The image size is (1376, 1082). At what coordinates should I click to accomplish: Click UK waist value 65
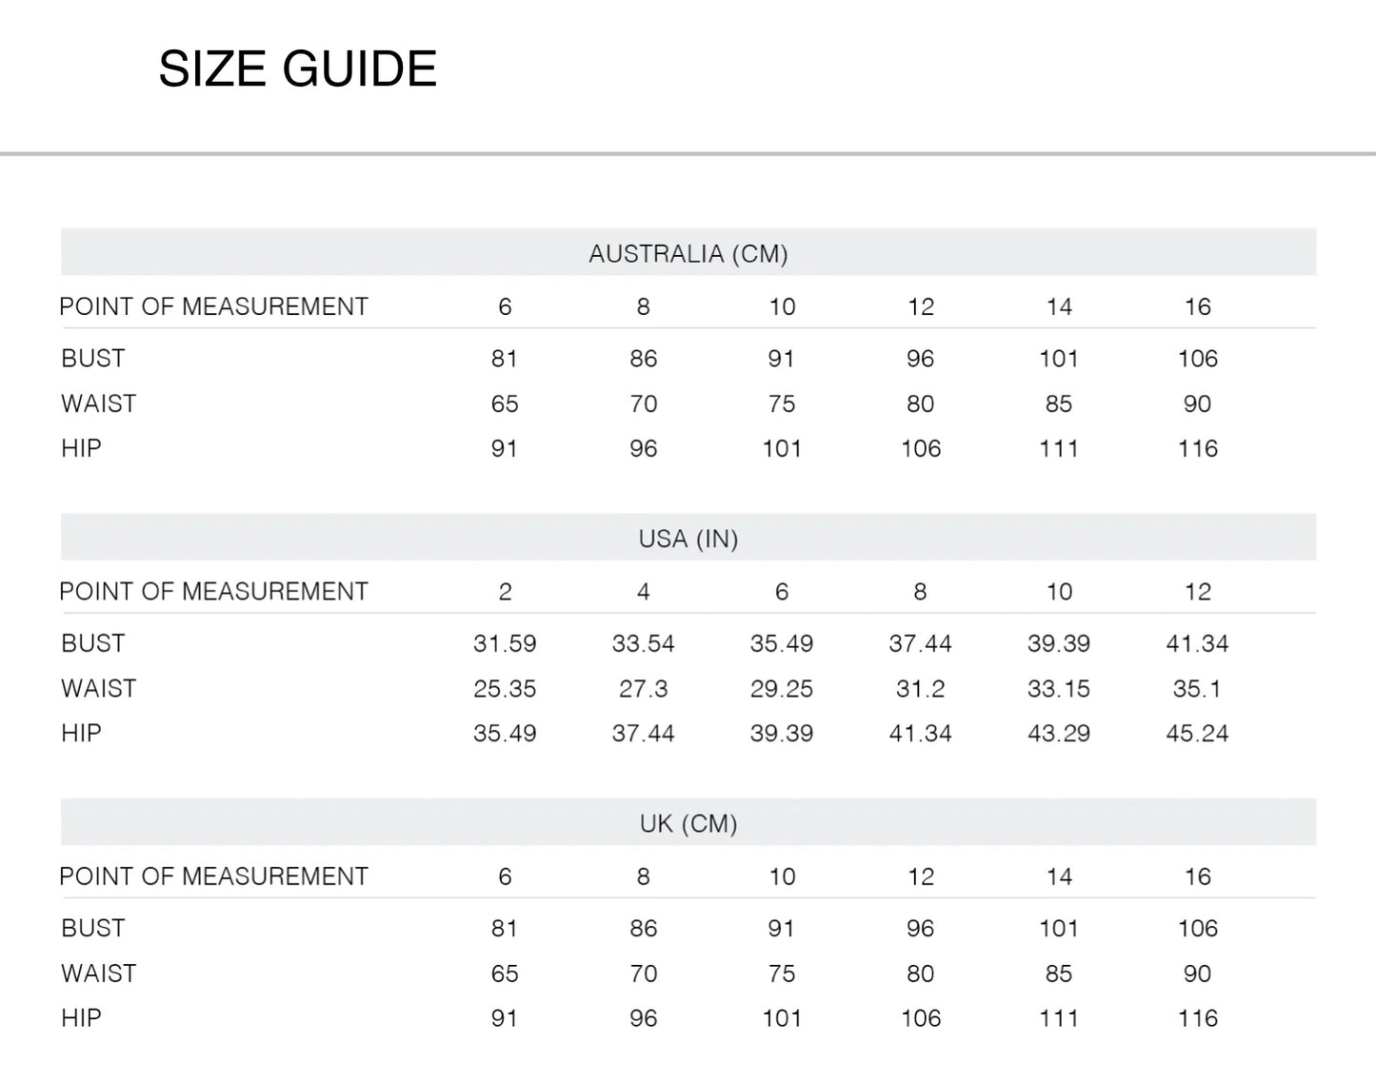(504, 974)
